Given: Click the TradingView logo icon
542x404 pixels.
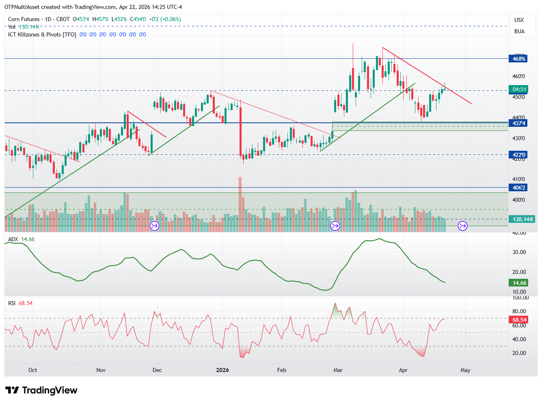Looking at the screenshot, I should (12, 390).
